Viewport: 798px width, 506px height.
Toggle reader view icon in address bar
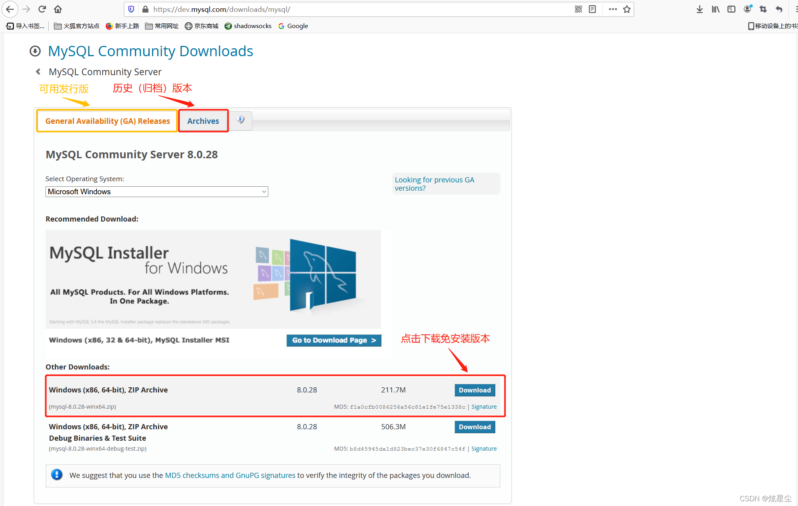coord(592,9)
